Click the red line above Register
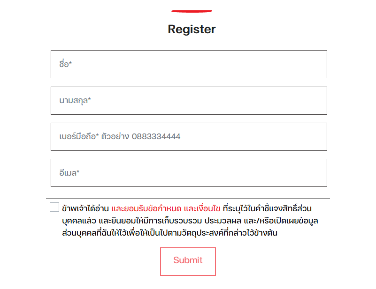This screenshot has width=376, height=289. [192, 10]
